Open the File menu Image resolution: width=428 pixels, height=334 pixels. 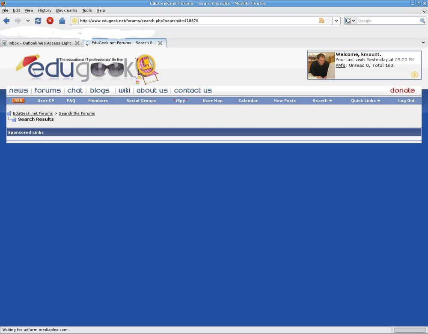click(5, 10)
